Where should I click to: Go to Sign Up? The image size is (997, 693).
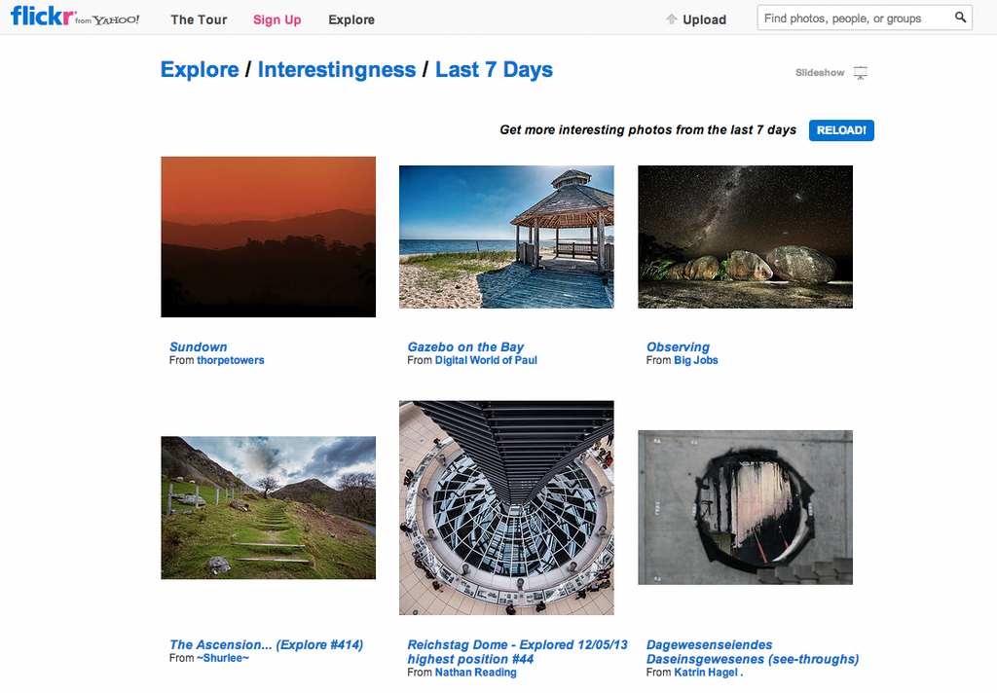tap(277, 19)
